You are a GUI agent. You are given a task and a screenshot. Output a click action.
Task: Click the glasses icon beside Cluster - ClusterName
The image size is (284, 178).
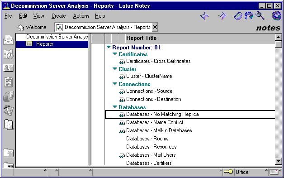(x=122, y=77)
